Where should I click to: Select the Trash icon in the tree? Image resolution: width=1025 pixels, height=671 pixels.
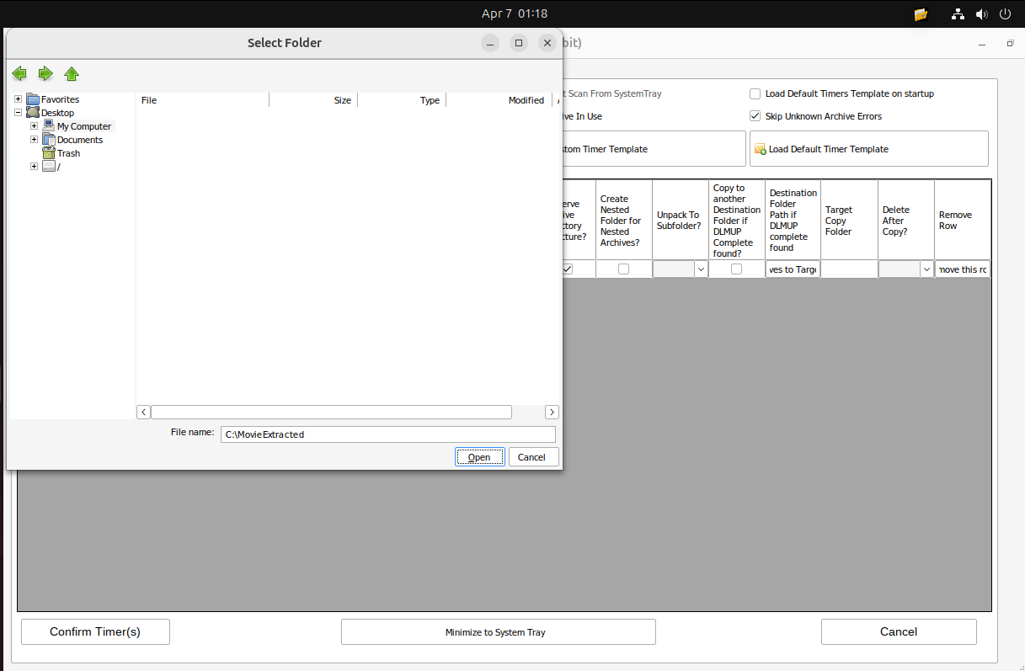(x=49, y=153)
